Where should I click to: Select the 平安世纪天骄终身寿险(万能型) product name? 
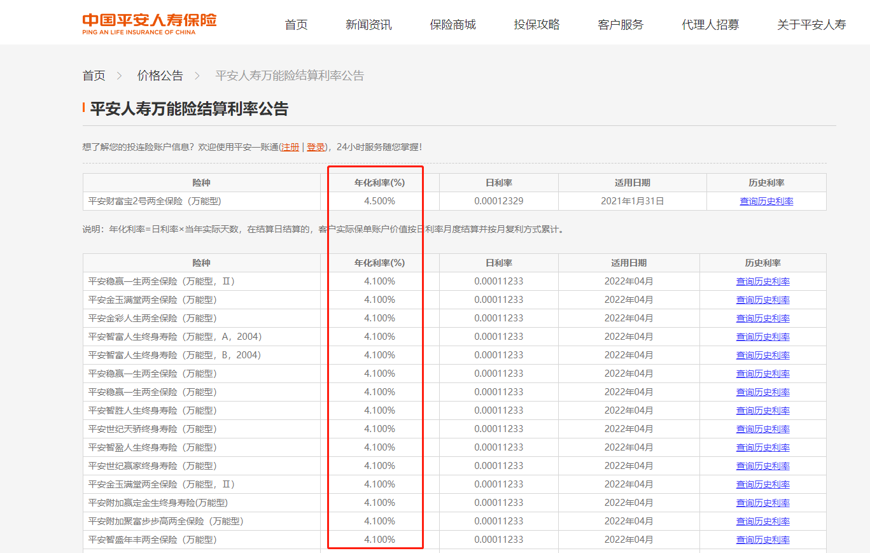click(x=153, y=429)
